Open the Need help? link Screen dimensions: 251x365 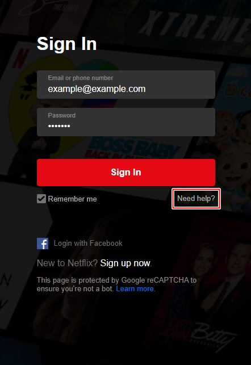(196, 199)
